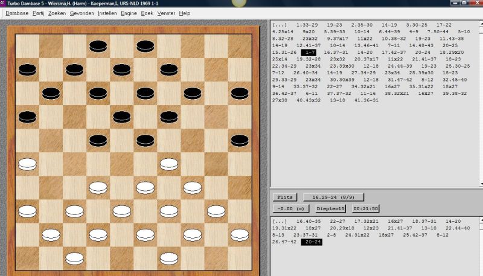Select the black piece on board's right edge
Screen dimensions: 483x276
(x=240, y=140)
